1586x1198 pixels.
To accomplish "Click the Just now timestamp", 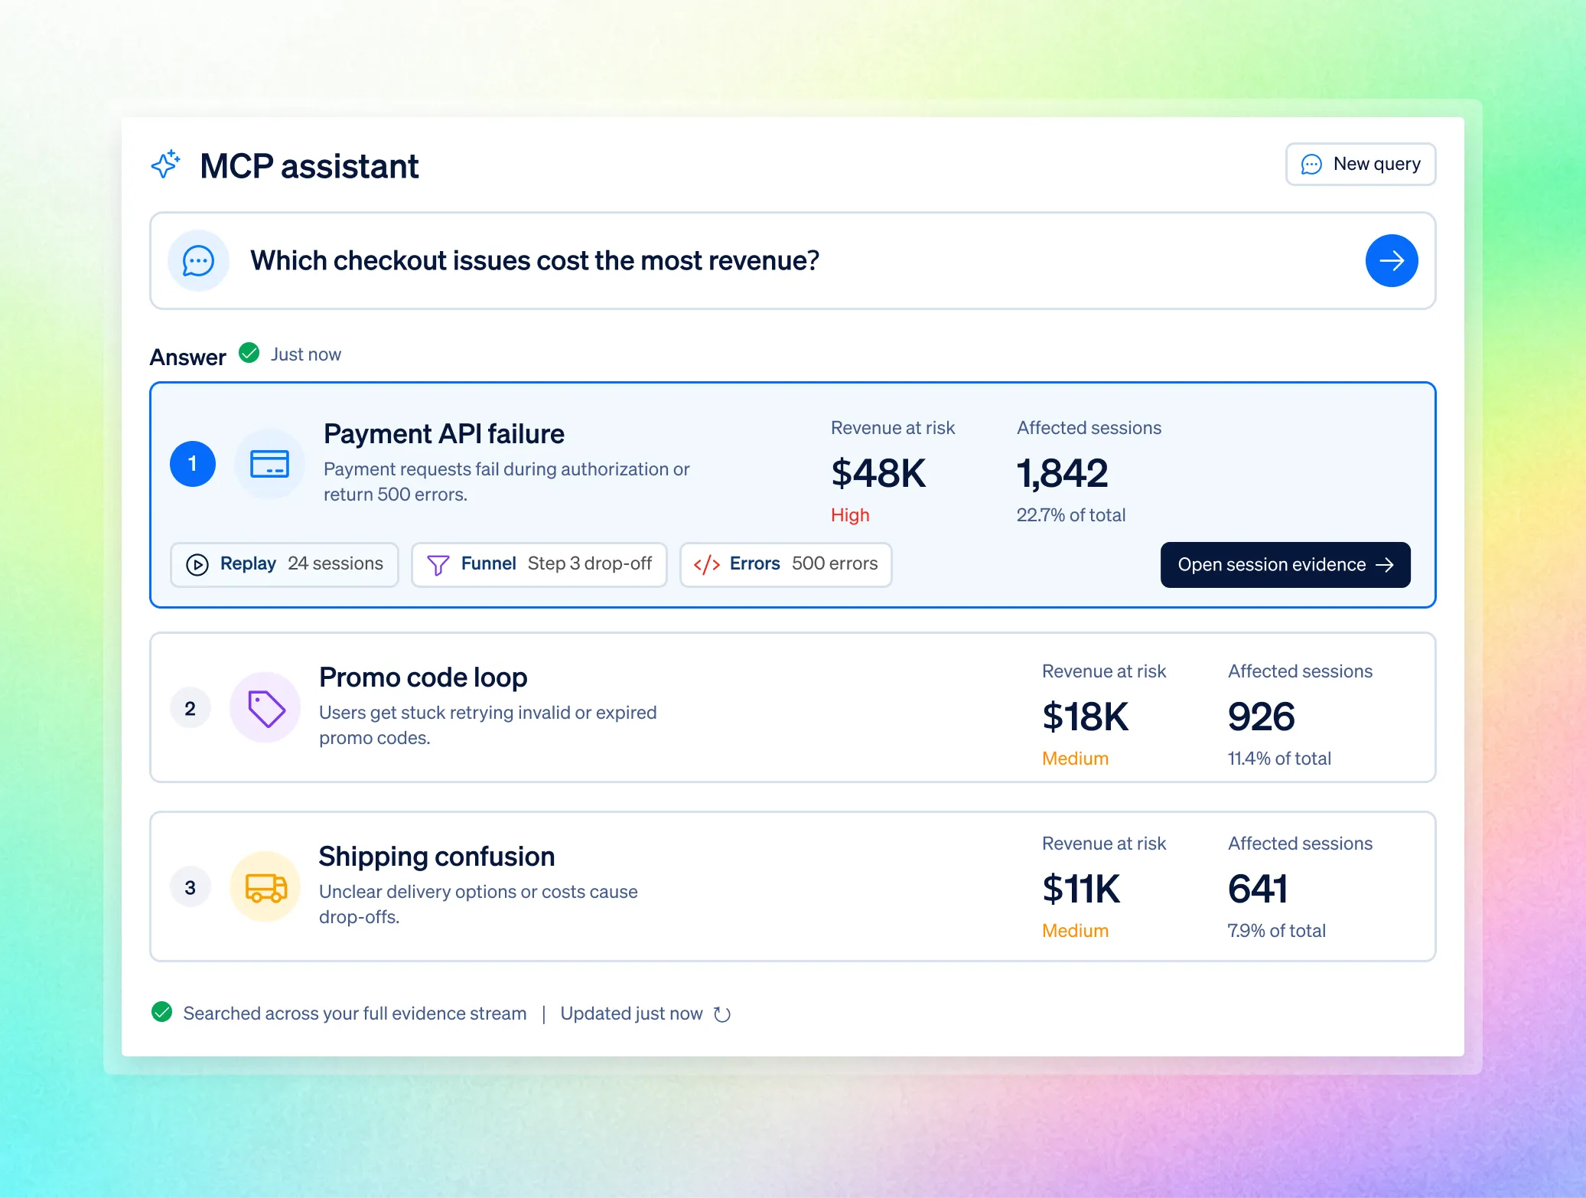I will (306, 354).
